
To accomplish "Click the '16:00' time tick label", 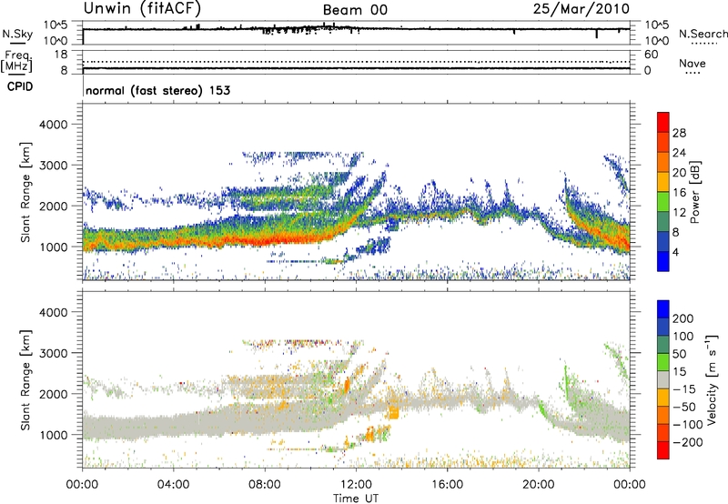I will pyautogui.click(x=447, y=485).
